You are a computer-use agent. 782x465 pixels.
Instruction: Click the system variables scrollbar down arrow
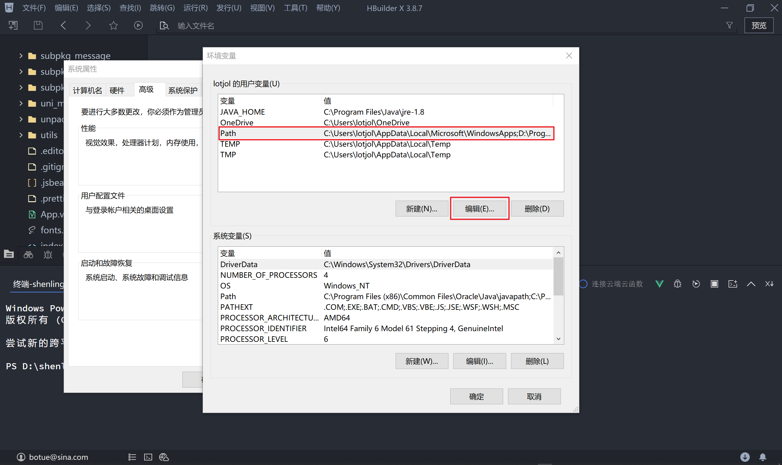pyautogui.click(x=558, y=339)
